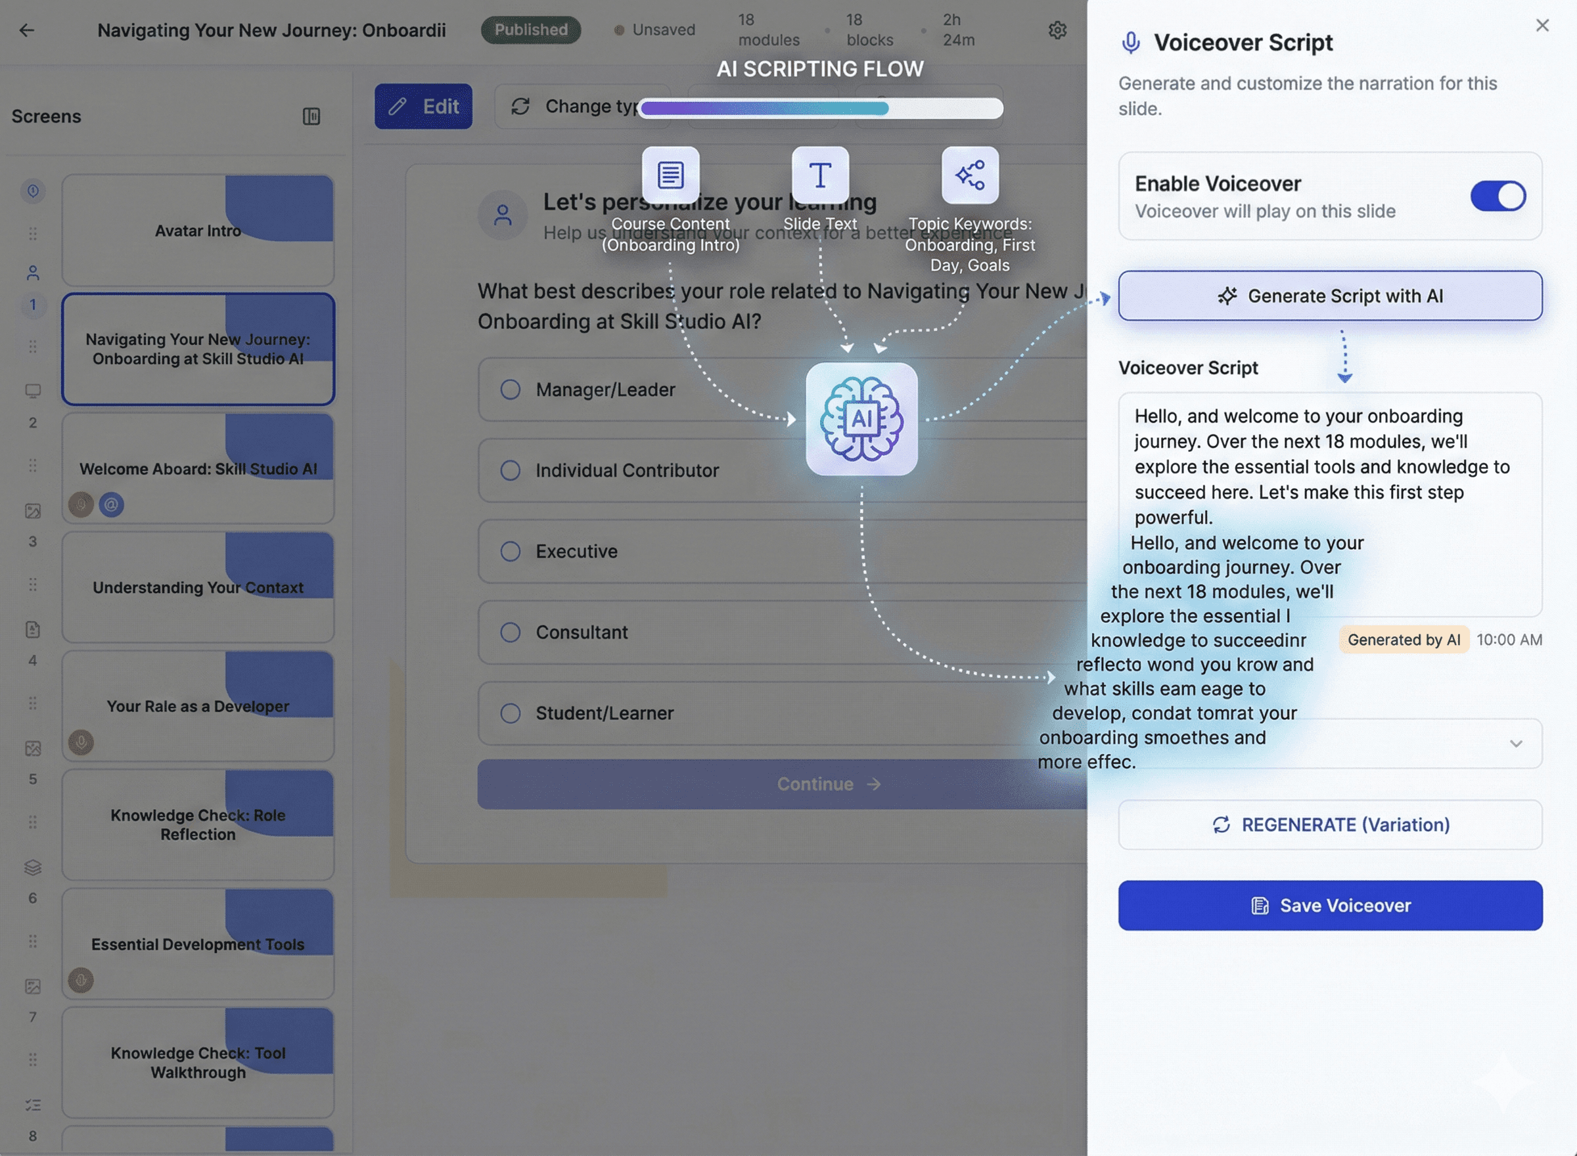Viewport: 1577px width, 1156px height.
Task: Click the Slide Text T icon
Action: click(819, 175)
